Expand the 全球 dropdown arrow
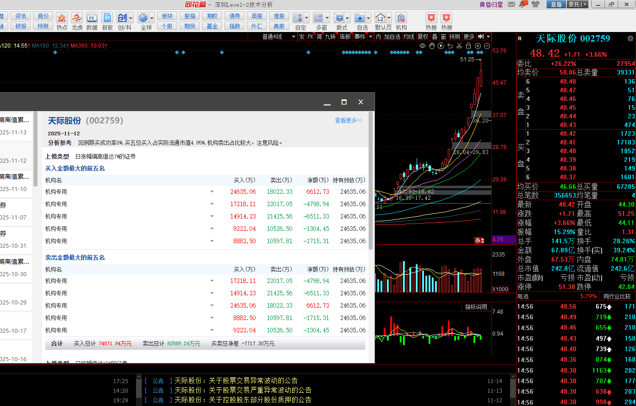This screenshot has height=406, width=636. tap(152, 18)
